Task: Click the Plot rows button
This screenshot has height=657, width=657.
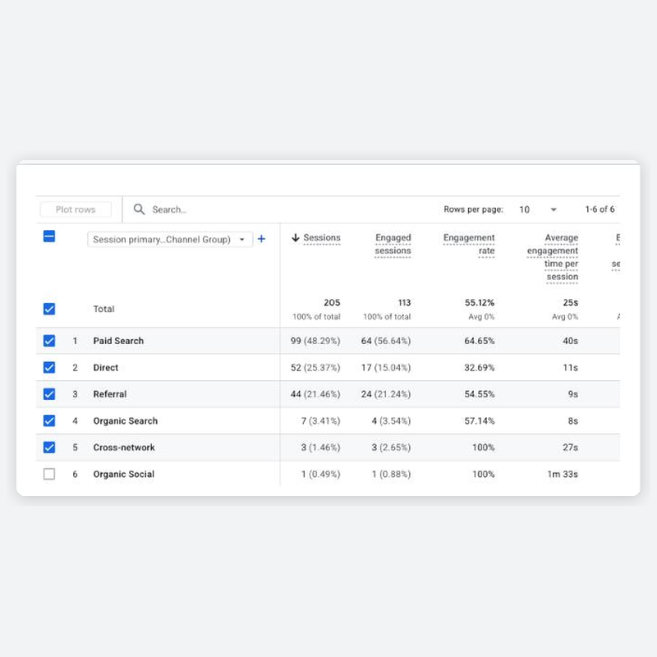Action: [x=76, y=209]
